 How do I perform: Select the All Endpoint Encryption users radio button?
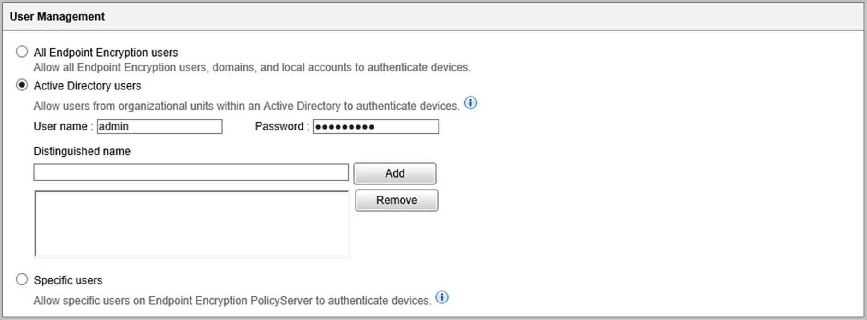point(22,52)
